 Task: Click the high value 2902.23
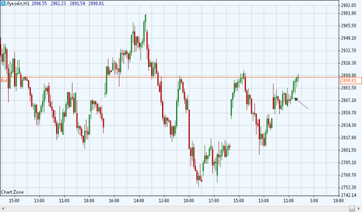58,3
